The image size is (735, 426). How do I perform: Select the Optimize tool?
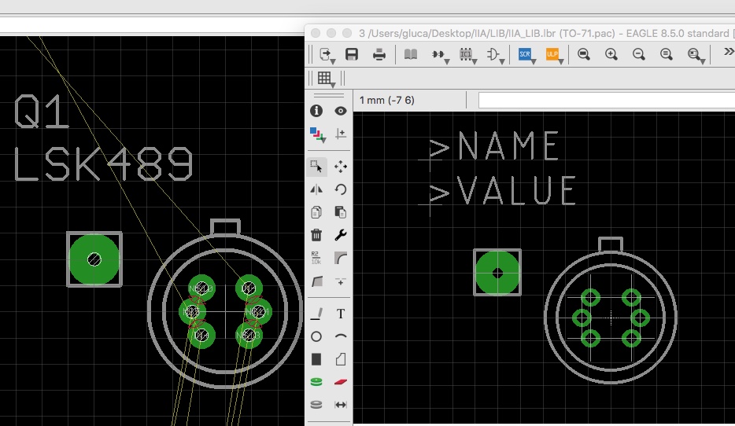pos(341,281)
